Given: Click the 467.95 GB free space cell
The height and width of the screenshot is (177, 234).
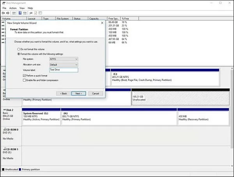Looking at the screenshot, I should pyautogui.click(x=113, y=39).
